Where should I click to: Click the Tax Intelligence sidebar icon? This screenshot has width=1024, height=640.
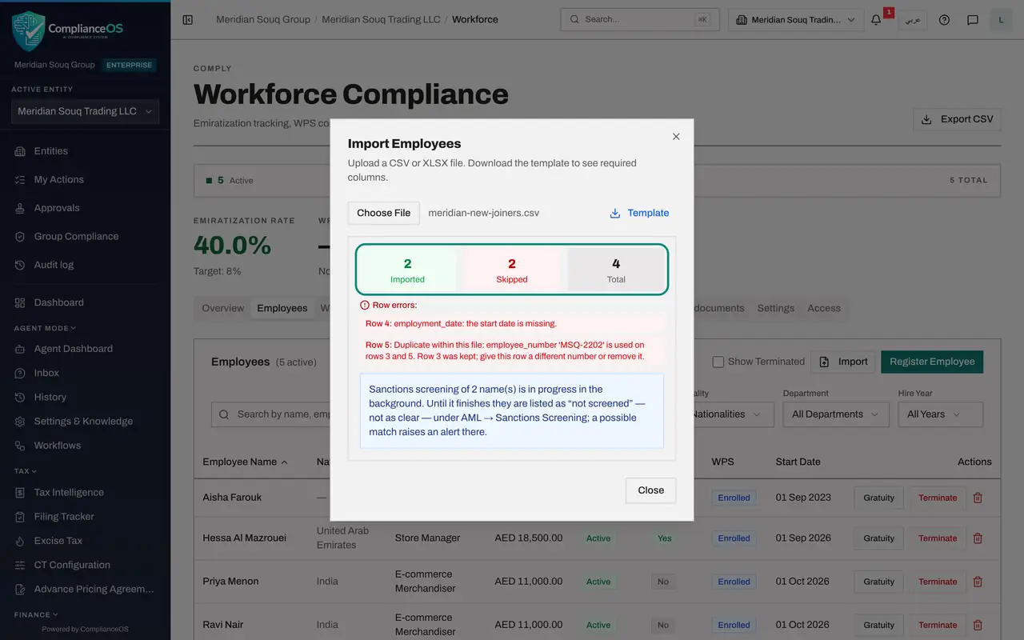(20, 493)
